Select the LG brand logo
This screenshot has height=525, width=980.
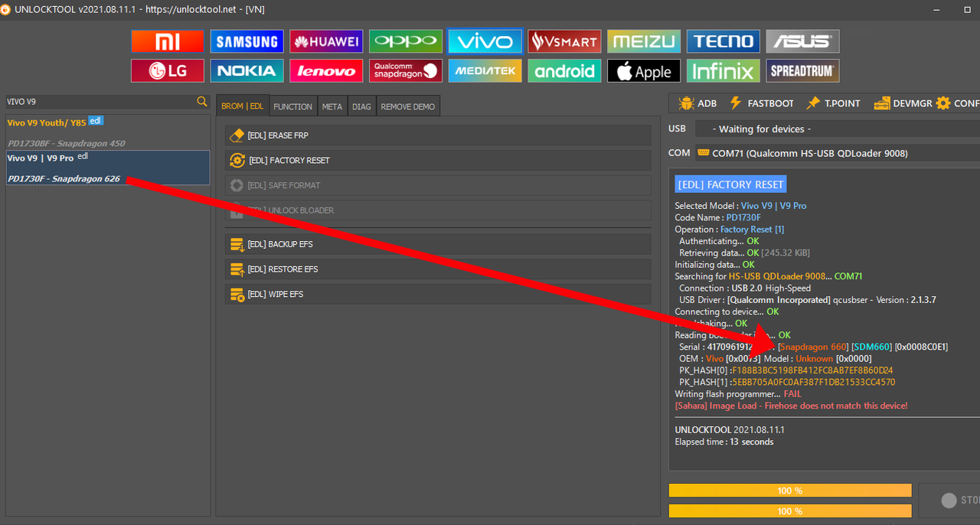[x=168, y=71]
